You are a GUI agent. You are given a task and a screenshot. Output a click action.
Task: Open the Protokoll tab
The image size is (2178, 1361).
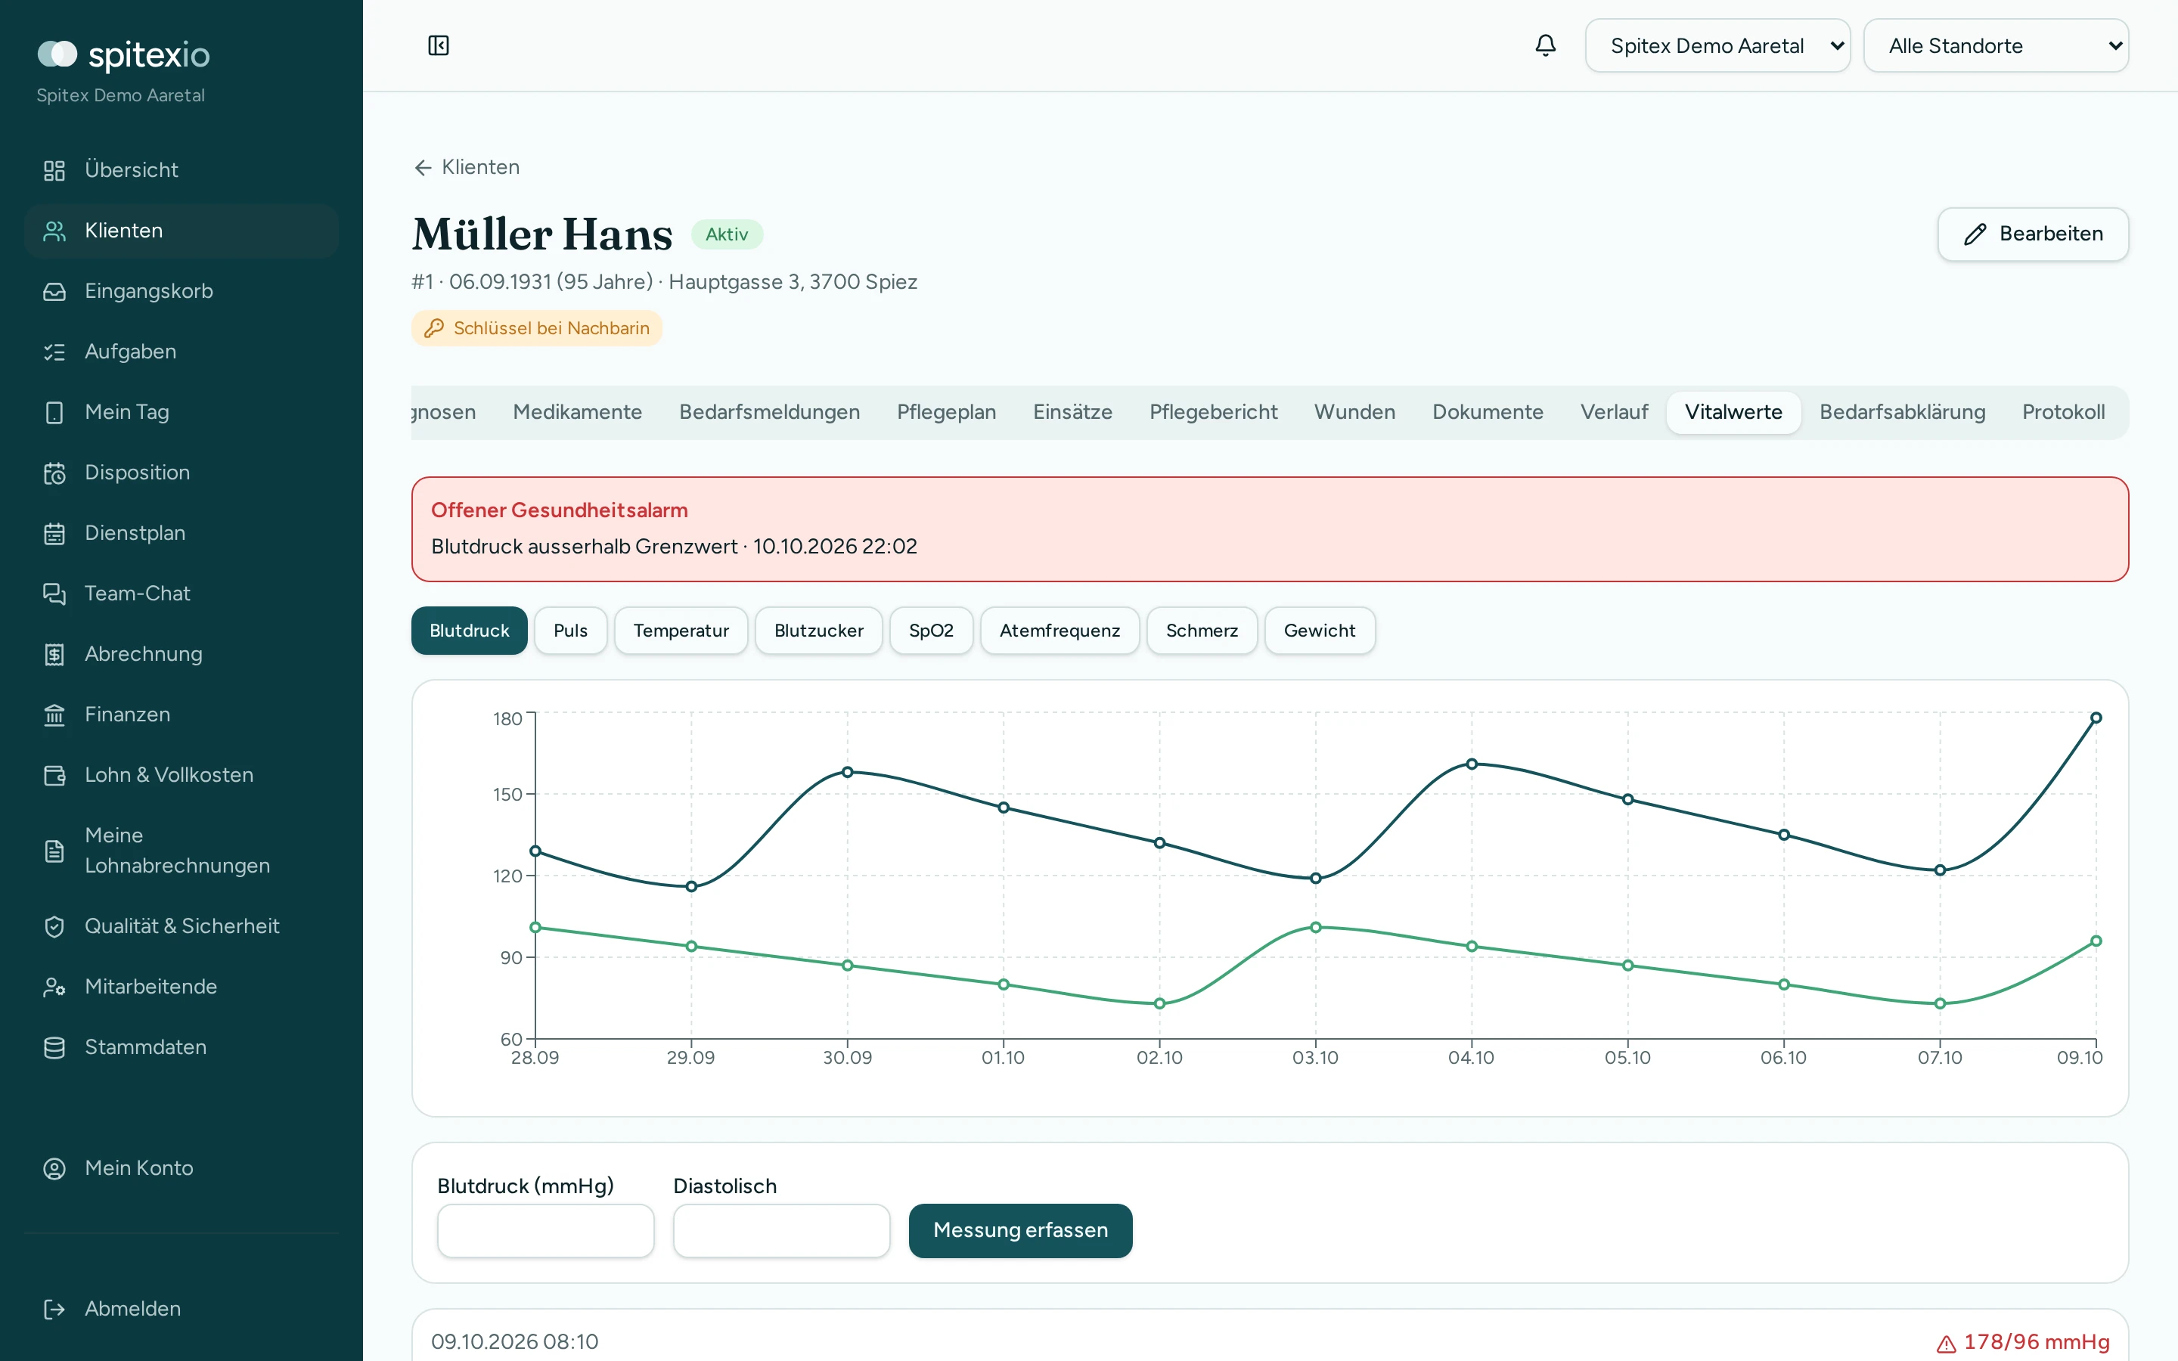[2063, 412]
